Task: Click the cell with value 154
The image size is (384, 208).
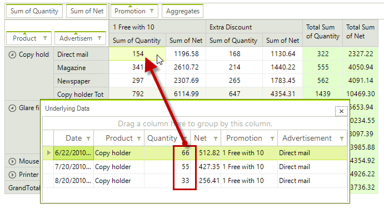Action: [x=137, y=54]
